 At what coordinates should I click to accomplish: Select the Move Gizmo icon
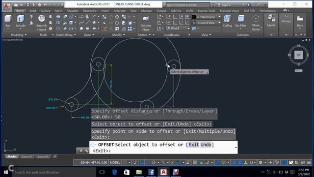pos(256,19)
